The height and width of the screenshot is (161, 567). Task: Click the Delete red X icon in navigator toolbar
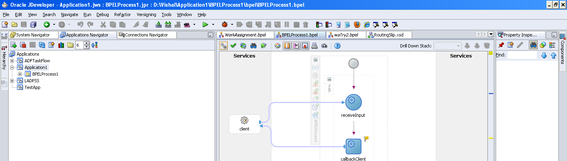click(23, 45)
